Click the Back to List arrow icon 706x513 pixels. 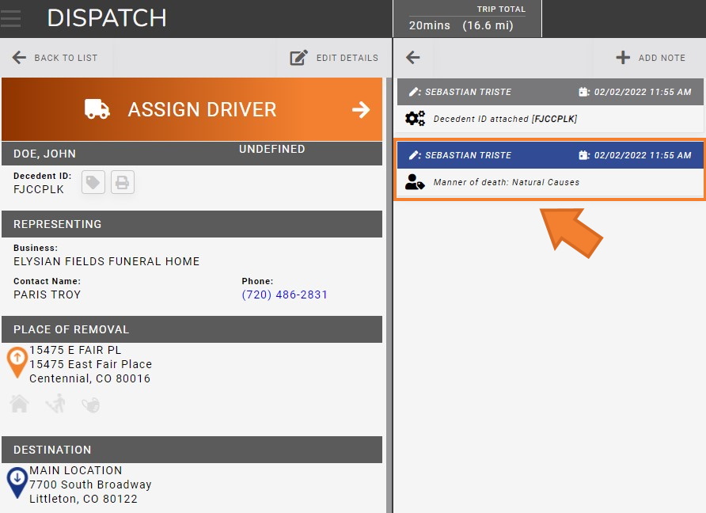19,58
